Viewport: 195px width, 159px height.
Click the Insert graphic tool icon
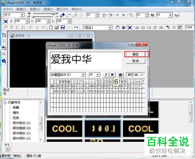(4, 48)
